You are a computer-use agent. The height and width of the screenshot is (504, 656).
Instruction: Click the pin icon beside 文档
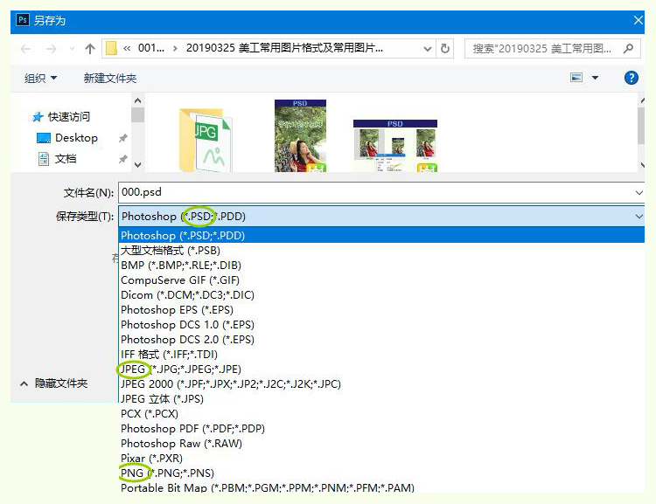(123, 159)
